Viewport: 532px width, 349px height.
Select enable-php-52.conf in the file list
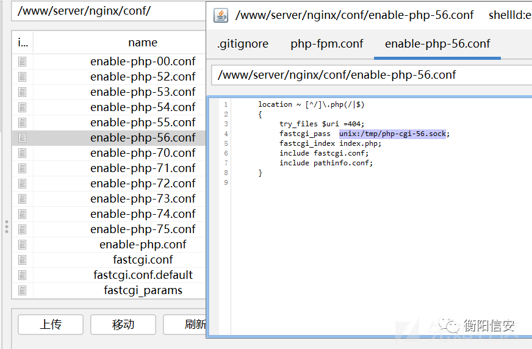click(x=143, y=77)
